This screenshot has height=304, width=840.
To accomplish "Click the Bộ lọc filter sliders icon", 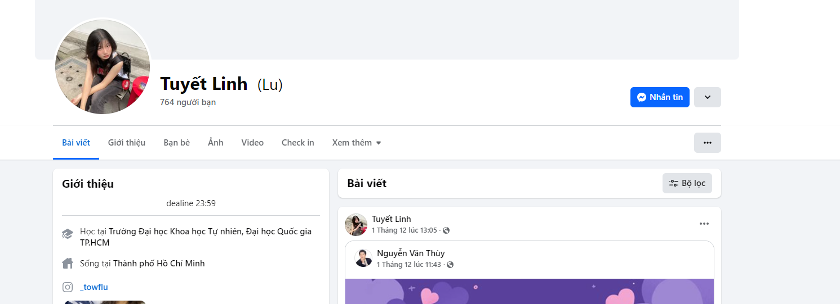I will pos(673,183).
